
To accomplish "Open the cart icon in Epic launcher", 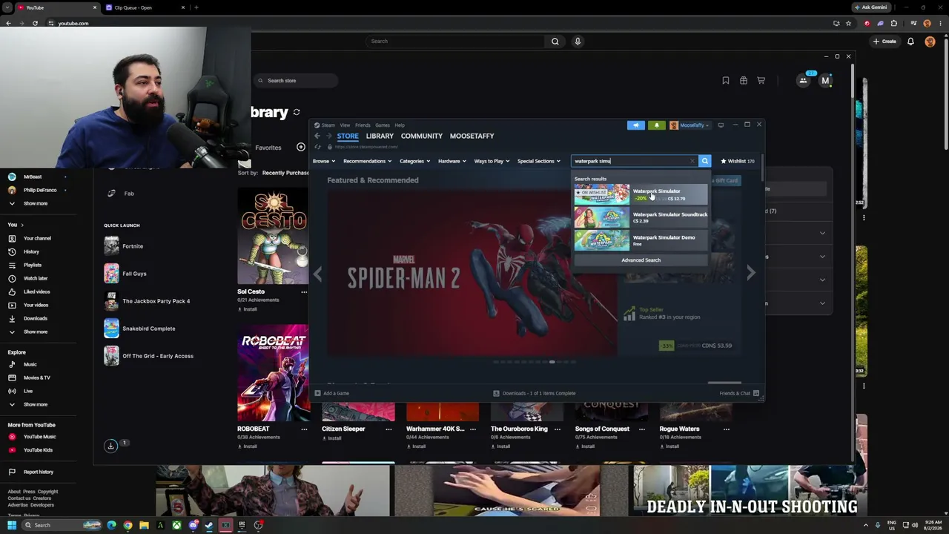I will pyautogui.click(x=761, y=80).
